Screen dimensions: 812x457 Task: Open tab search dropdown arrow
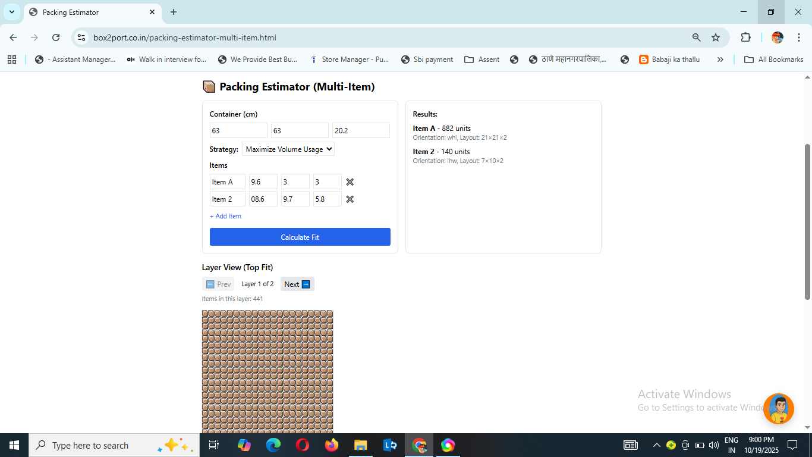click(11, 12)
